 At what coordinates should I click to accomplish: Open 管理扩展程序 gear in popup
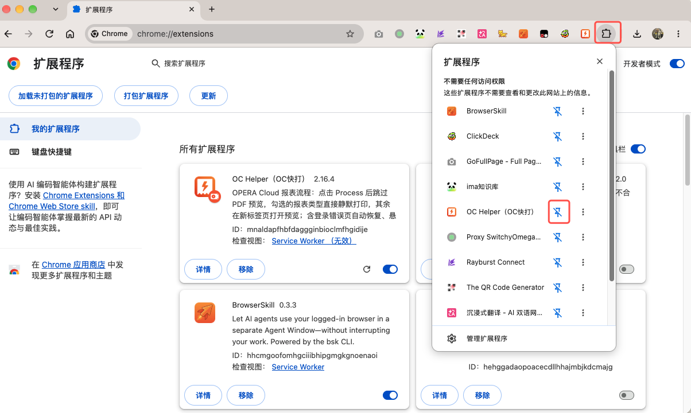click(x=452, y=339)
